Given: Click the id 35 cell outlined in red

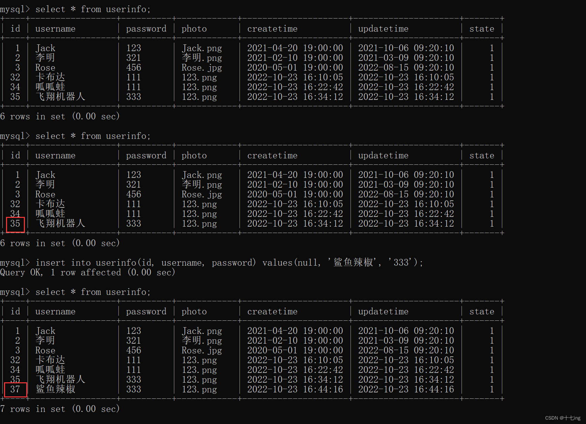Looking at the screenshot, I should [x=15, y=224].
